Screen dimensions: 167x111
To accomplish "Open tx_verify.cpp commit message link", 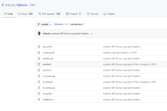I will point(121,88).
